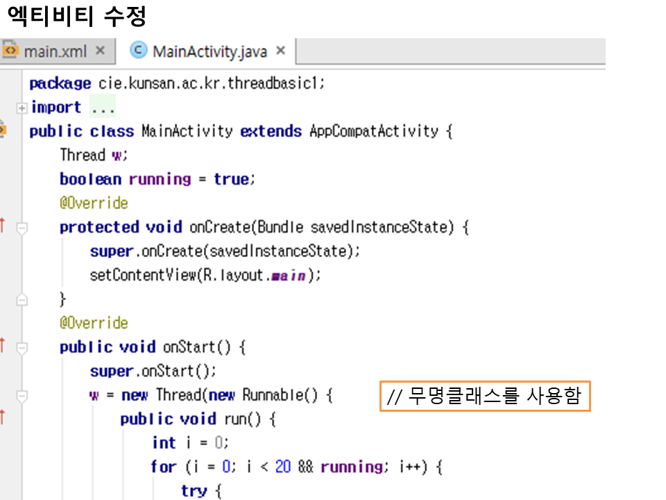Collapse the onStart method block
The height and width of the screenshot is (500, 666).
22,347
